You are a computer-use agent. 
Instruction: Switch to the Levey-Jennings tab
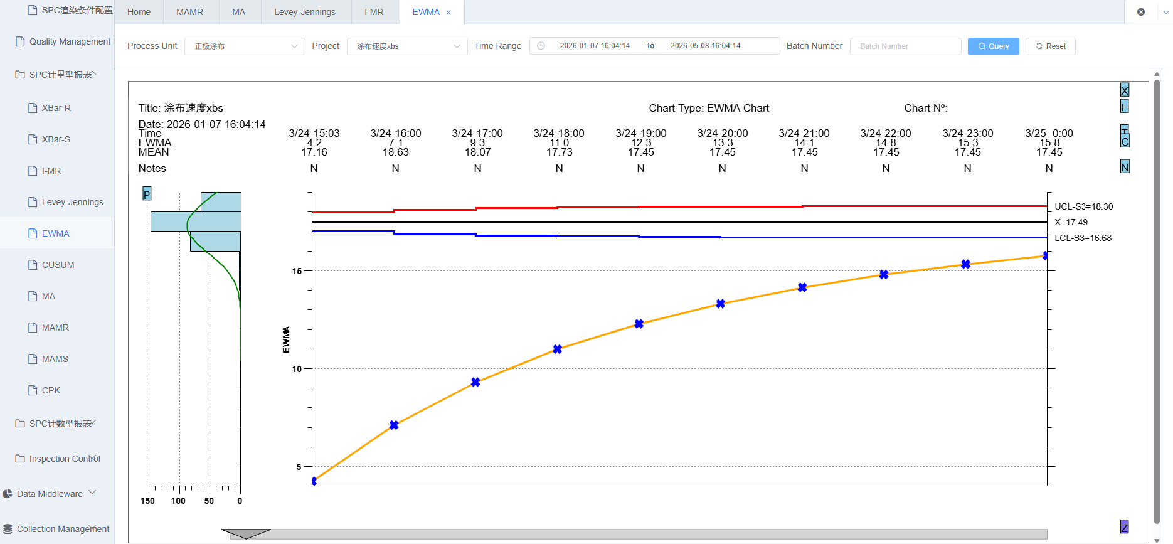305,12
